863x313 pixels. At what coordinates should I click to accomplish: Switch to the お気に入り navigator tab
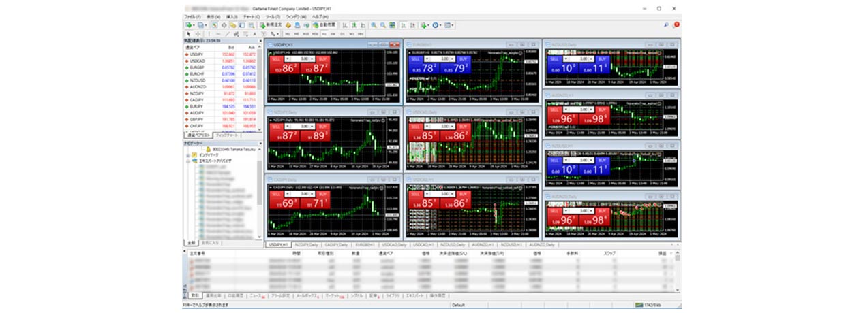(211, 242)
